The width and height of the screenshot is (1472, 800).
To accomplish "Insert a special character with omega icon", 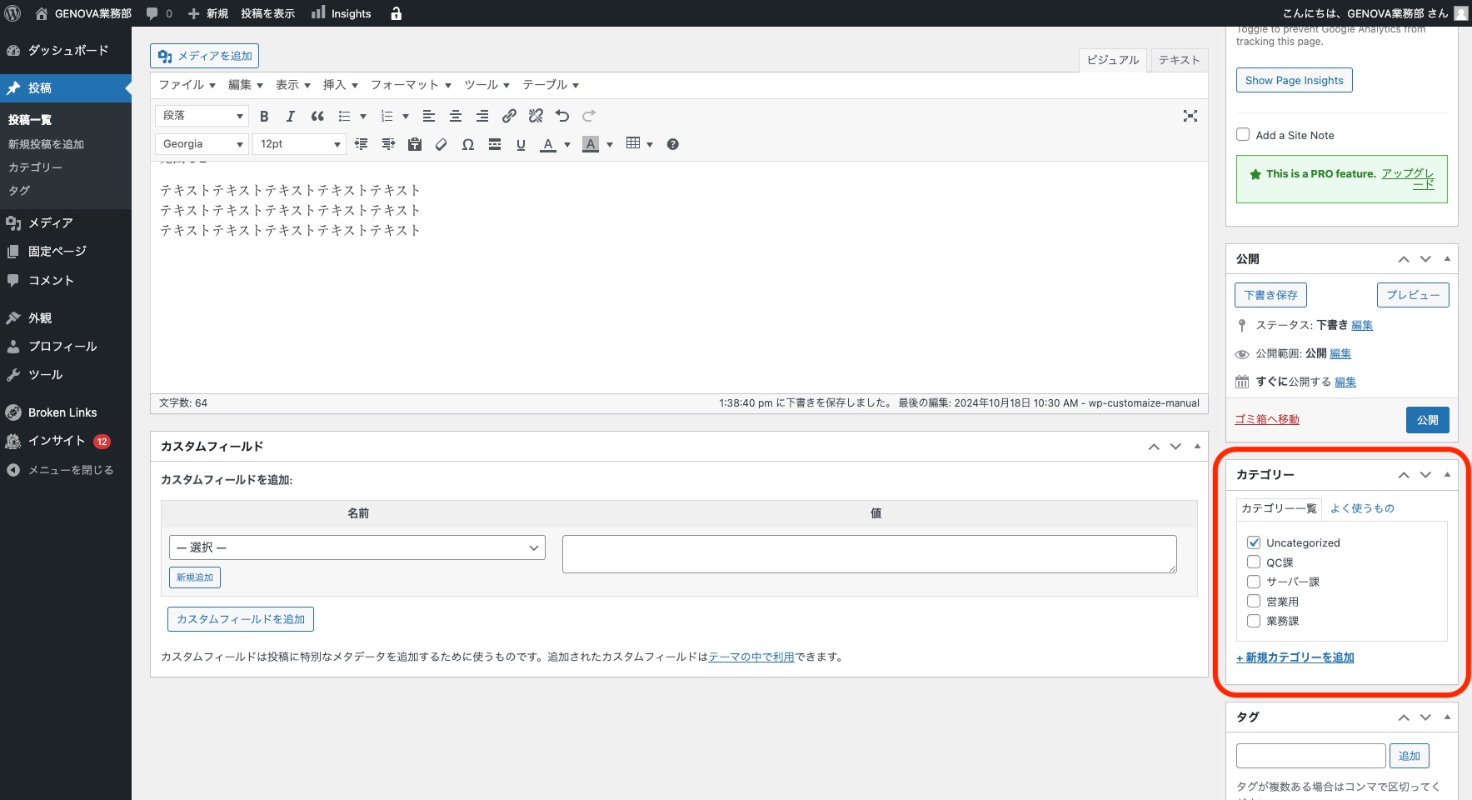I will coord(468,144).
